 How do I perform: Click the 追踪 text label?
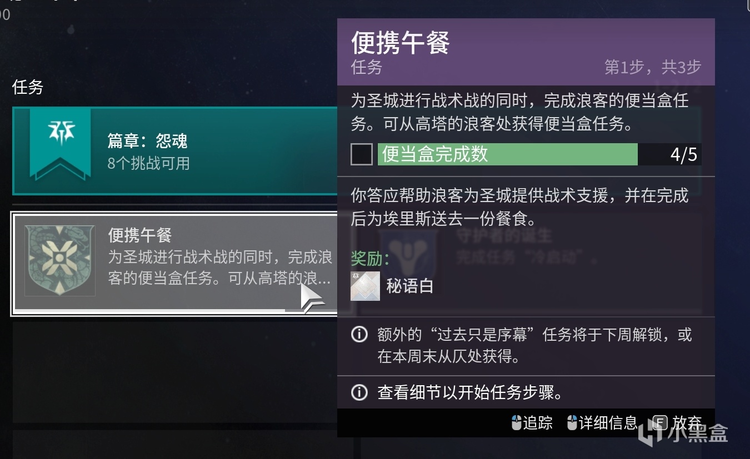coord(538,423)
